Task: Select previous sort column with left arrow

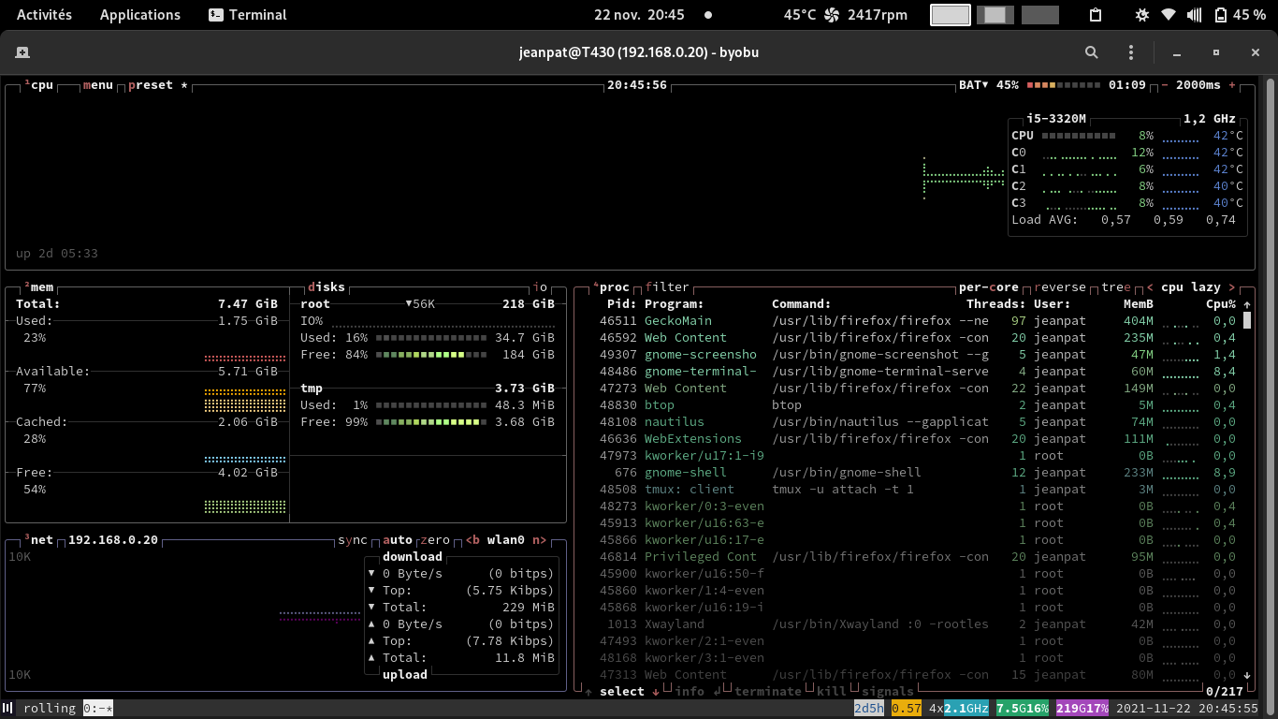Action: 1150,287
